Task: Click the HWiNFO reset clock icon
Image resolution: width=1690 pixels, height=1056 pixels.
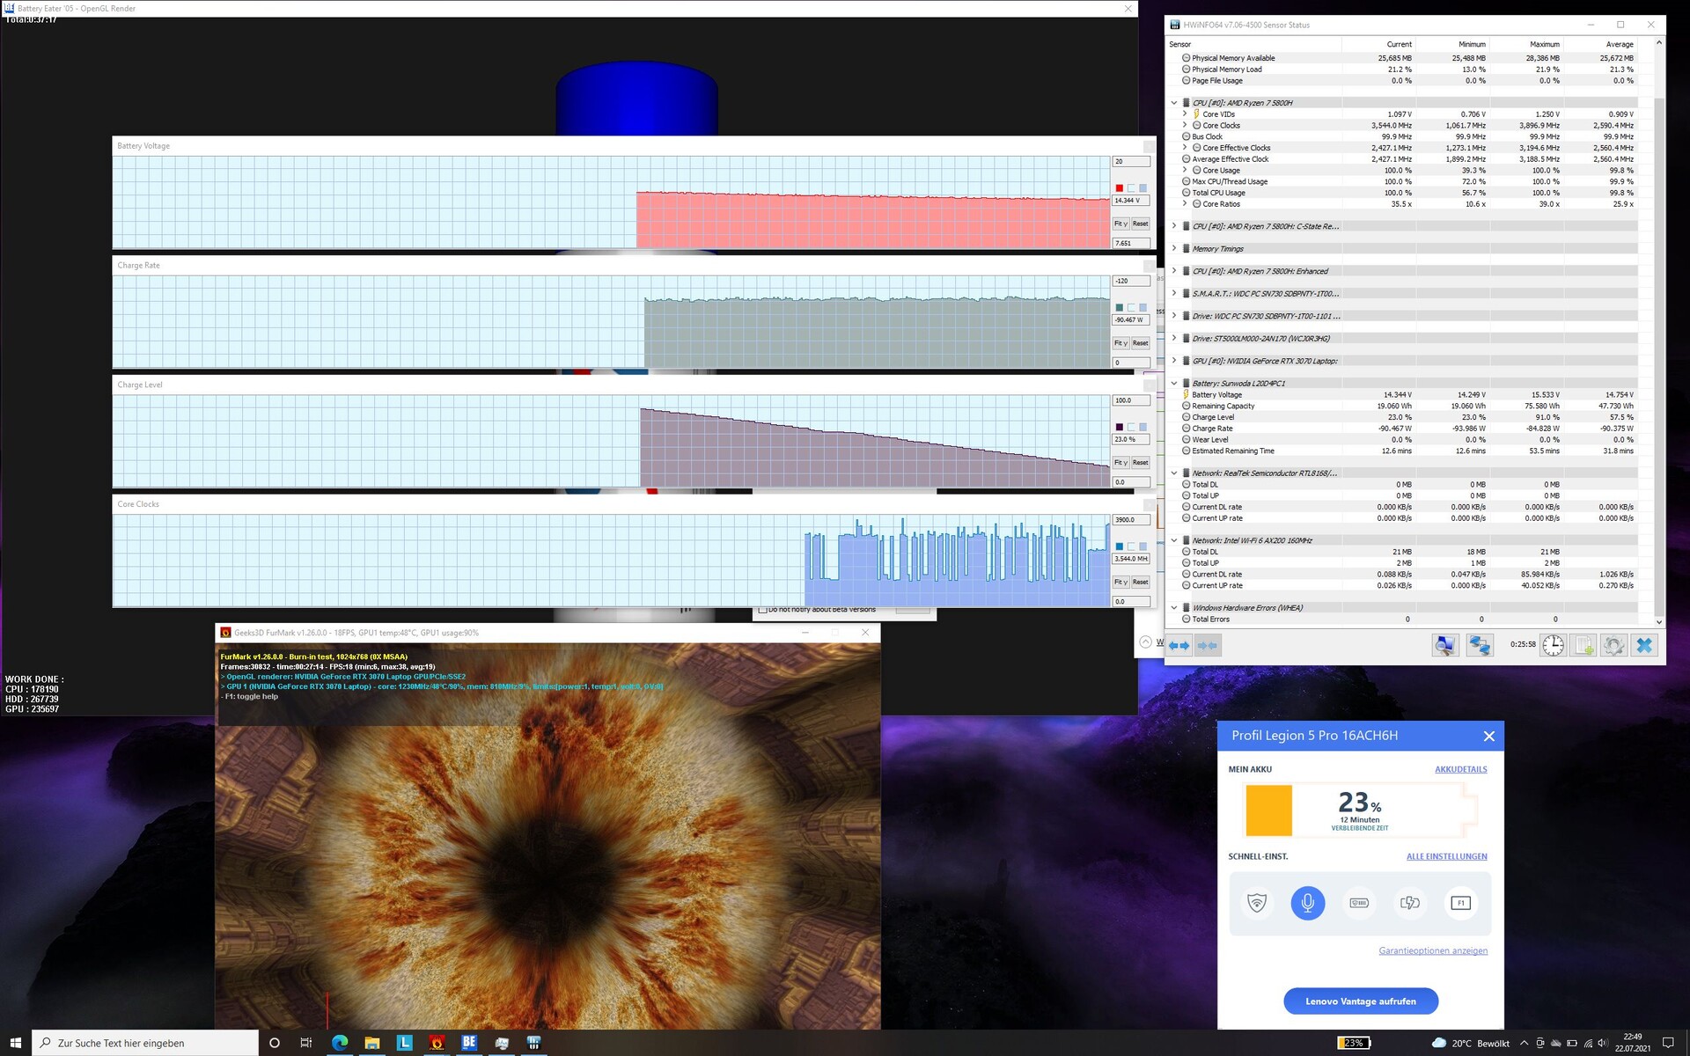Action: [1554, 645]
